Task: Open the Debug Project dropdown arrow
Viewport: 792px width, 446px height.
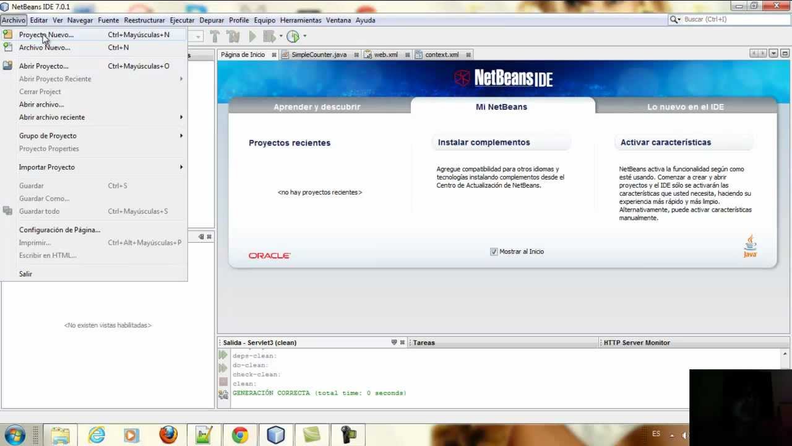Action: coord(281,37)
